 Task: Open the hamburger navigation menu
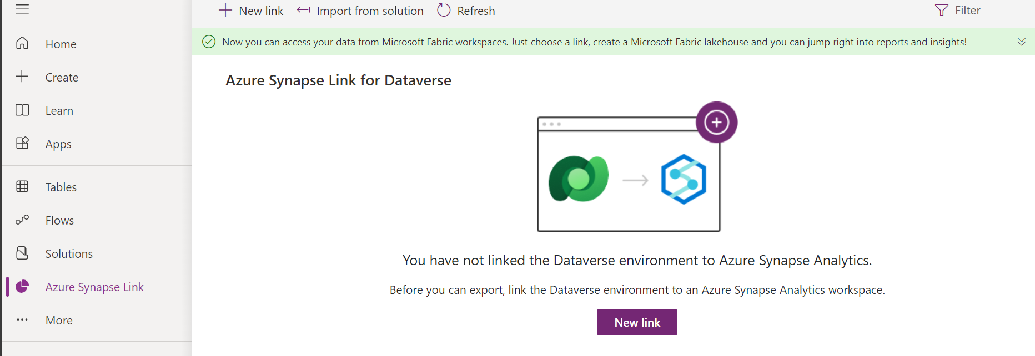click(x=22, y=9)
